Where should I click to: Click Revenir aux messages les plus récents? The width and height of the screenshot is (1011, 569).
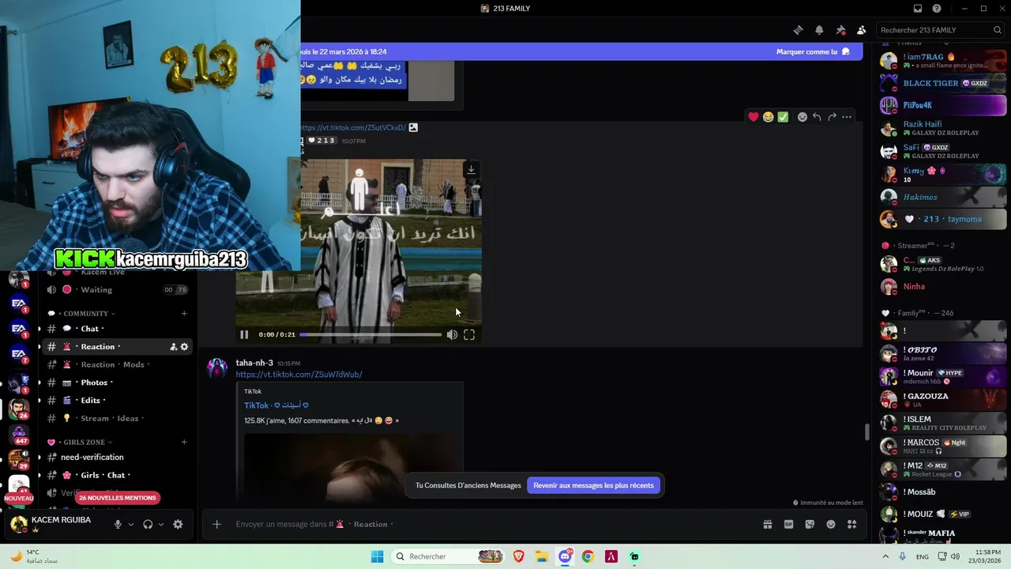[x=594, y=485]
